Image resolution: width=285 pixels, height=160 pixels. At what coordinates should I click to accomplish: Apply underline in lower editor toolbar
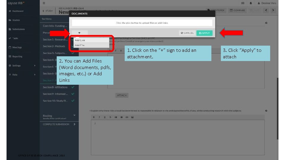pos(105,117)
